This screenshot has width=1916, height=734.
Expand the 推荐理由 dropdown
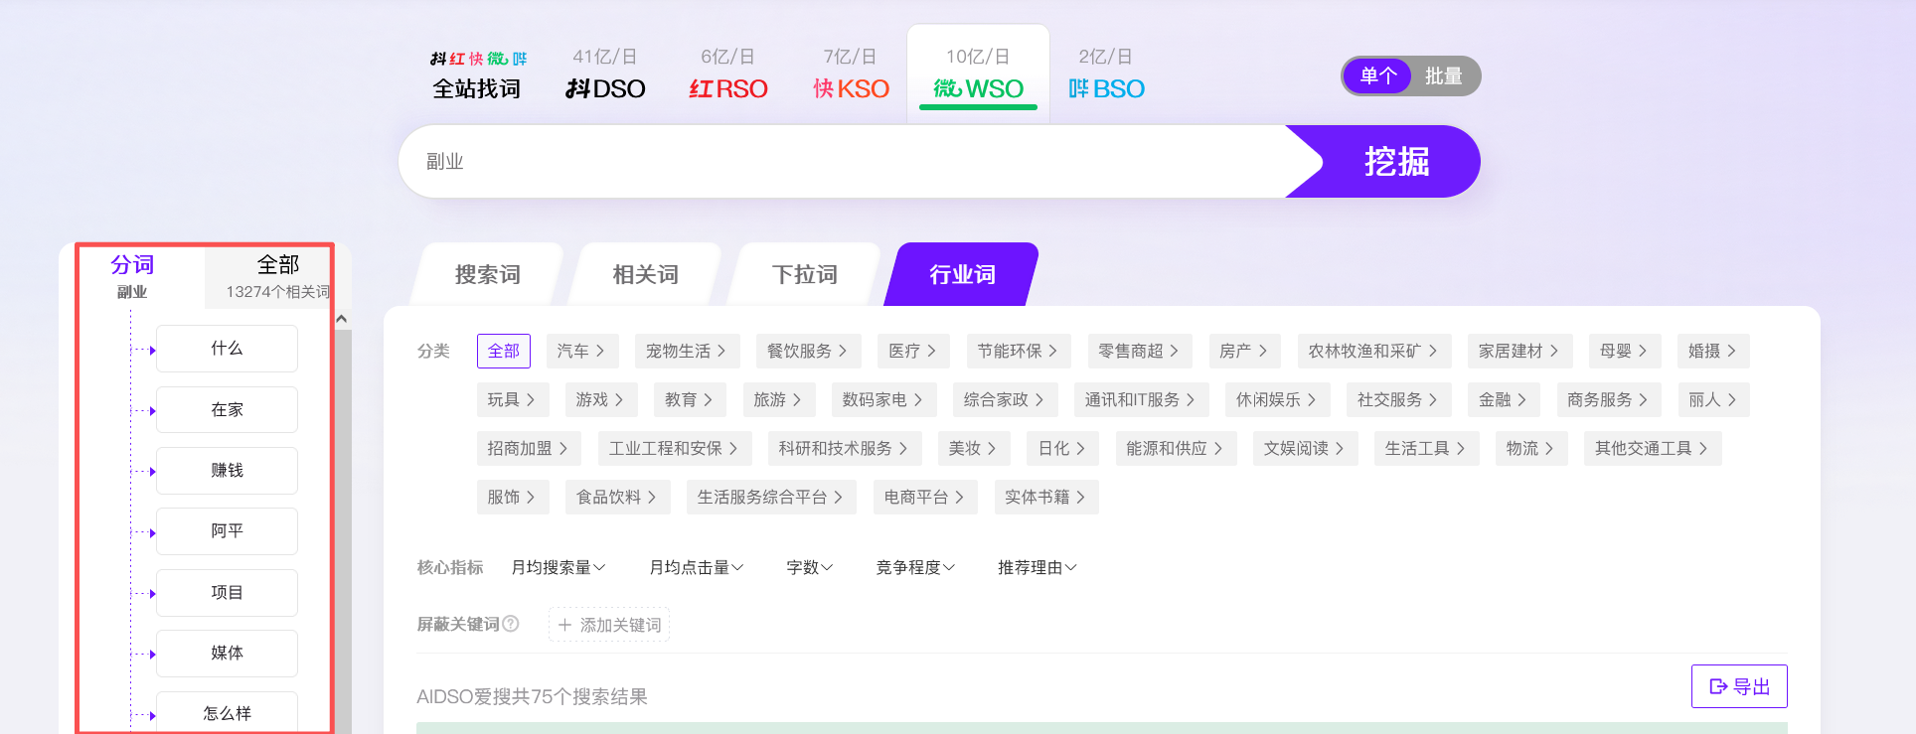tap(1037, 567)
